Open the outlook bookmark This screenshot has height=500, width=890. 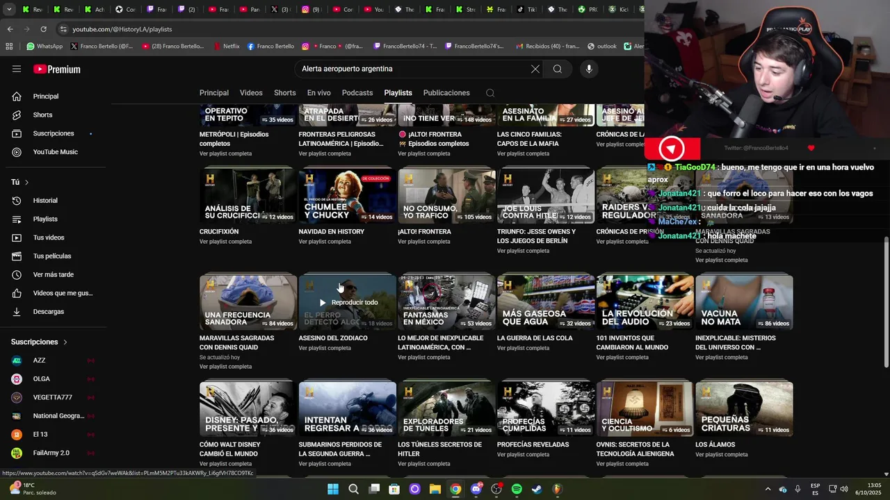(x=601, y=47)
